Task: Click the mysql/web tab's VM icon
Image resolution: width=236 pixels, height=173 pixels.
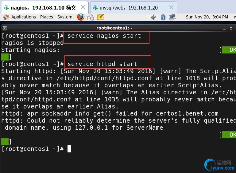Action: click(95, 7)
